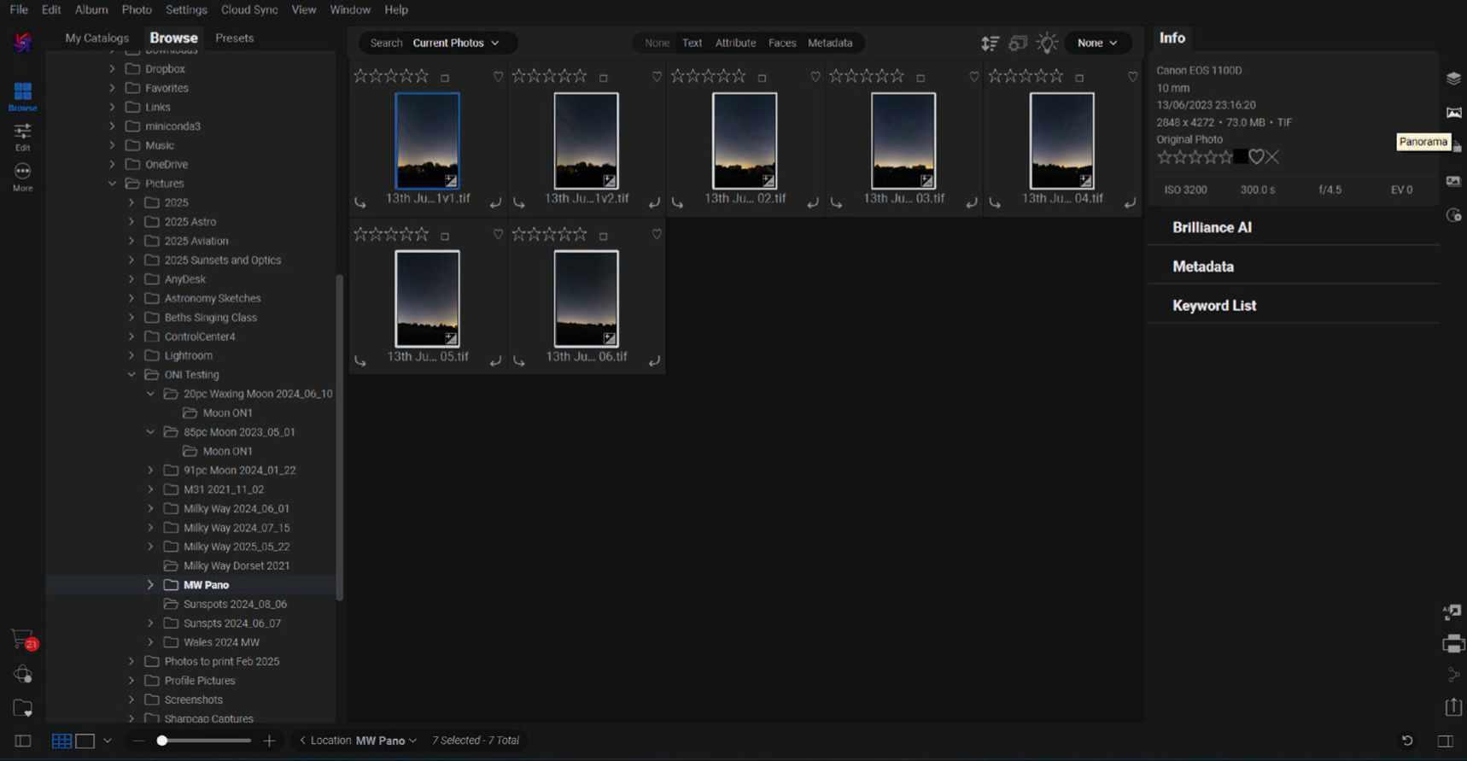Toggle the left panel visibility icon
Viewport: 1467px width, 761px height.
[x=23, y=741]
